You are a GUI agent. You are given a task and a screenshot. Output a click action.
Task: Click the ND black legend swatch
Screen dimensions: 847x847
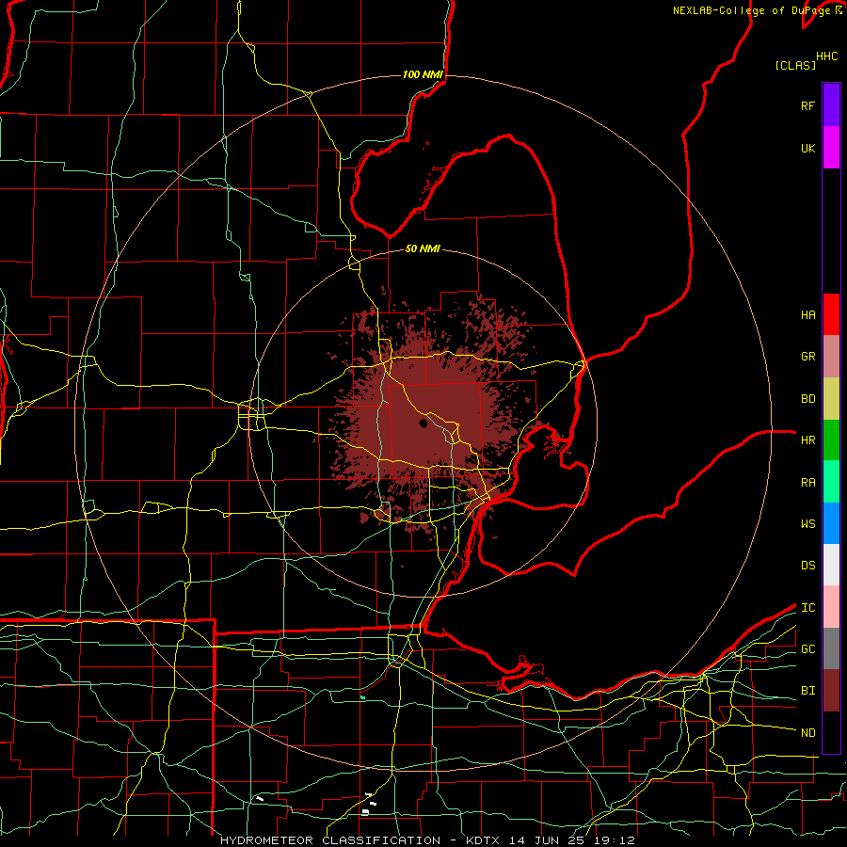[x=831, y=732]
